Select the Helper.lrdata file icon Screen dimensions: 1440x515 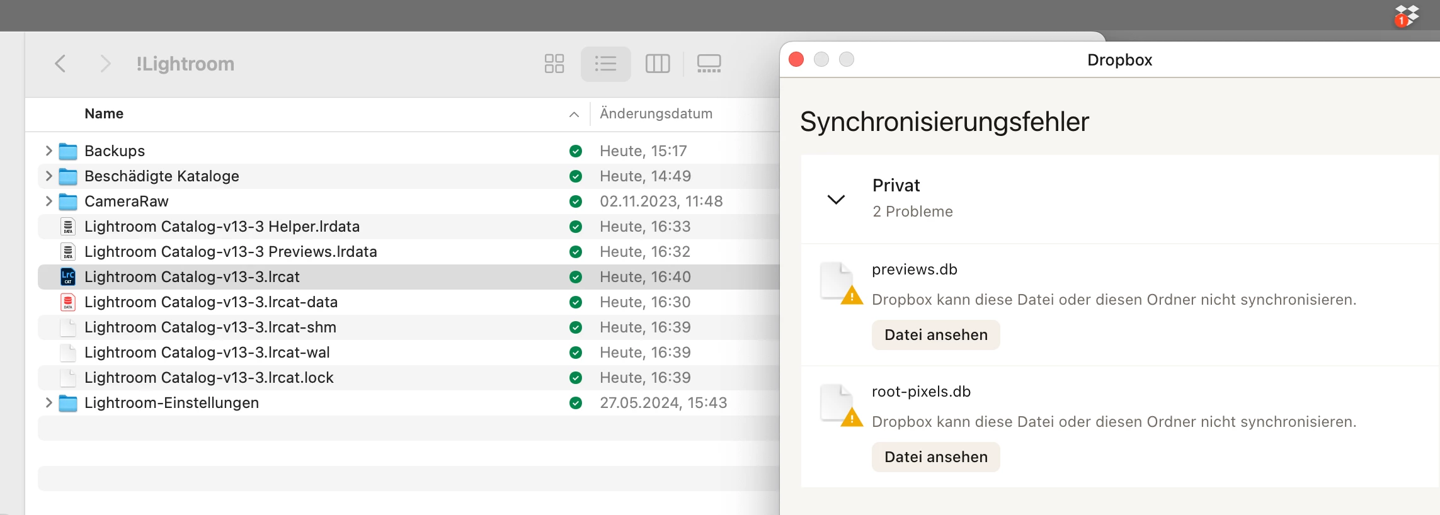coord(68,227)
